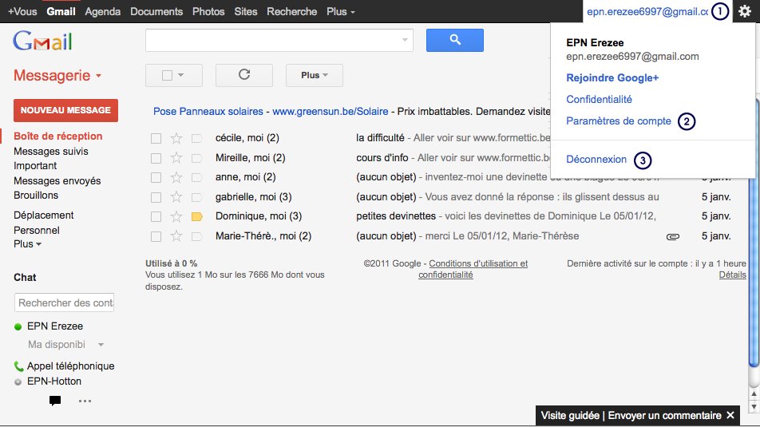Click the green phone icon for Appel téléphonique
760x427 pixels.
coord(18,366)
